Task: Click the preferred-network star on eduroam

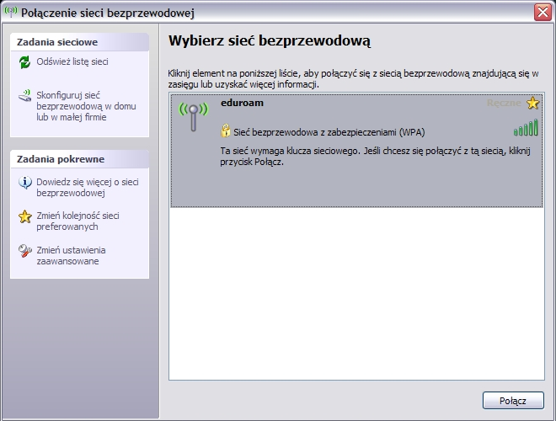Action: (x=532, y=104)
